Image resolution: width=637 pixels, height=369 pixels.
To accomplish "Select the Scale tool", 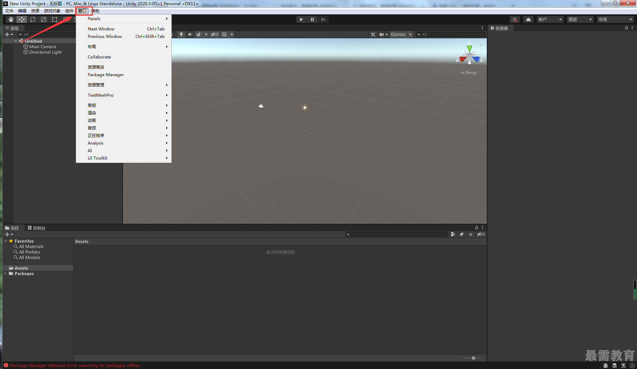I will pyautogui.click(x=44, y=19).
